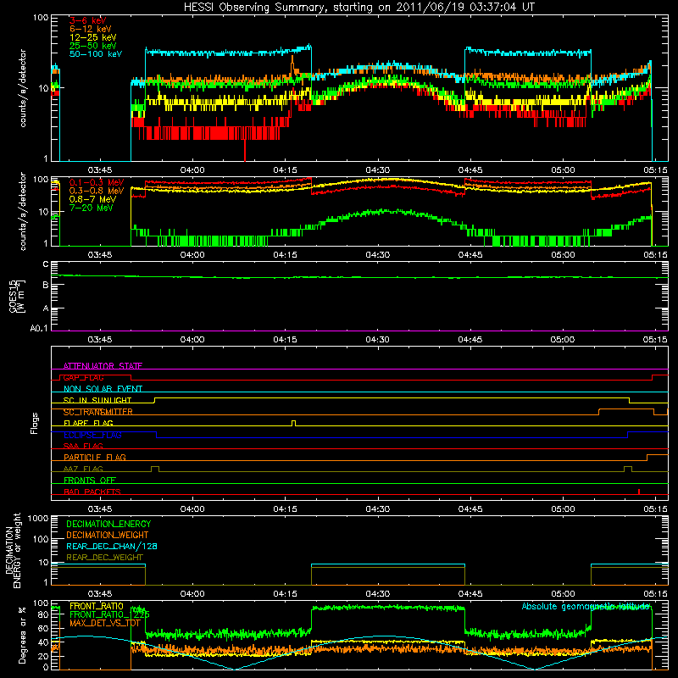Select the yellow 12-25 keV legend label
This screenshot has width=678, height=678.
tap(93, 37)
